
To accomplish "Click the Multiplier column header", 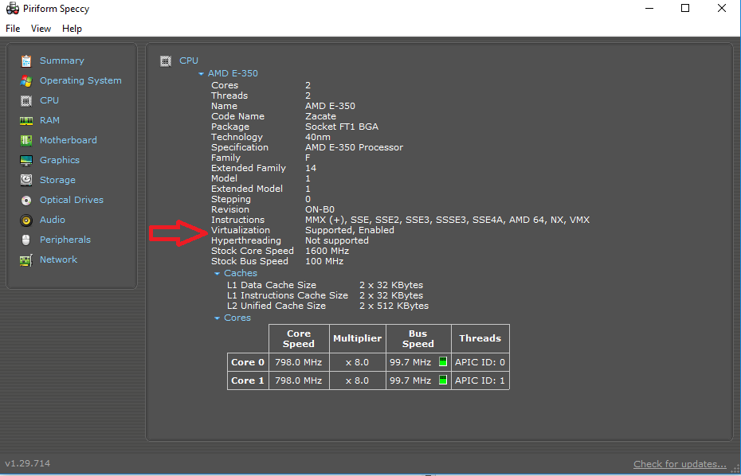I will 357,338.
